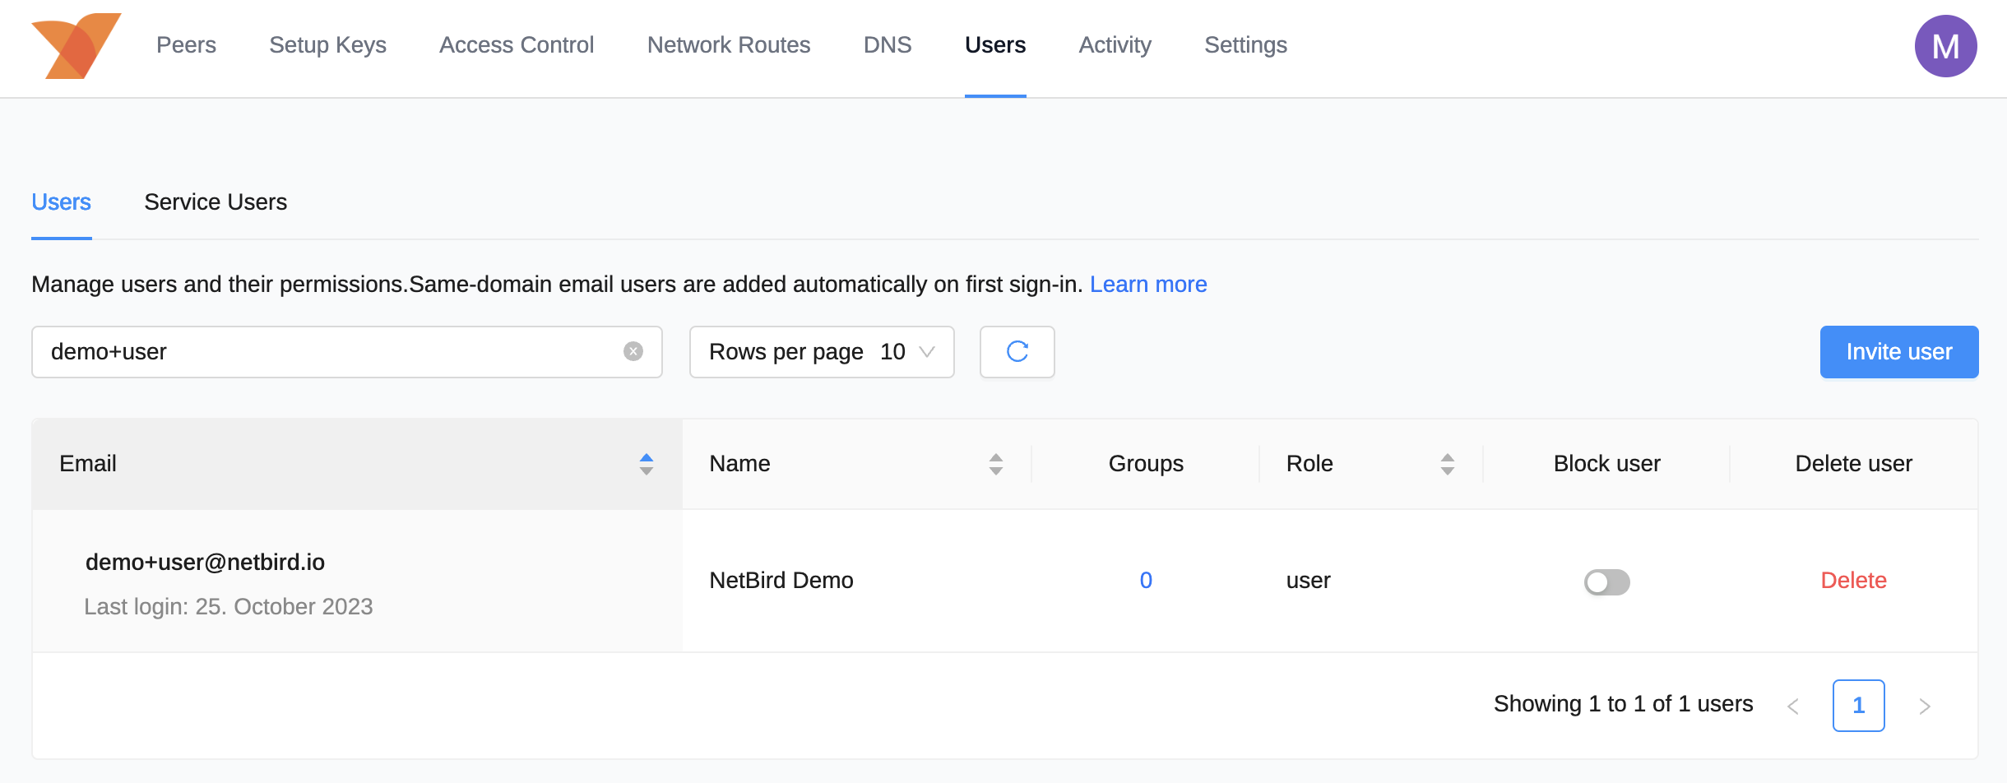Sort users by the Name column arrows

coord(995,464)
